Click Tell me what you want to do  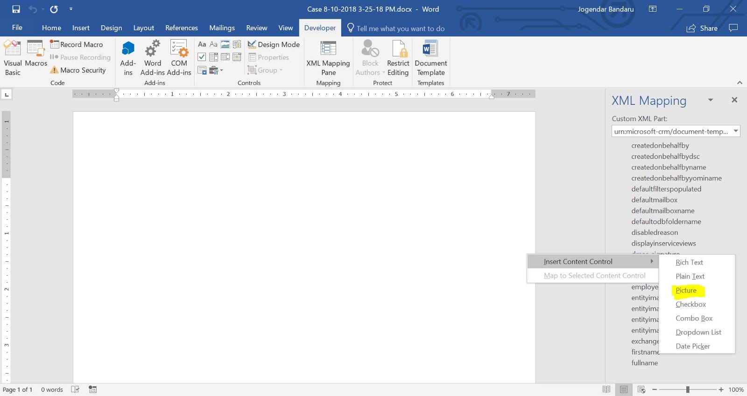tap(396, 28)
